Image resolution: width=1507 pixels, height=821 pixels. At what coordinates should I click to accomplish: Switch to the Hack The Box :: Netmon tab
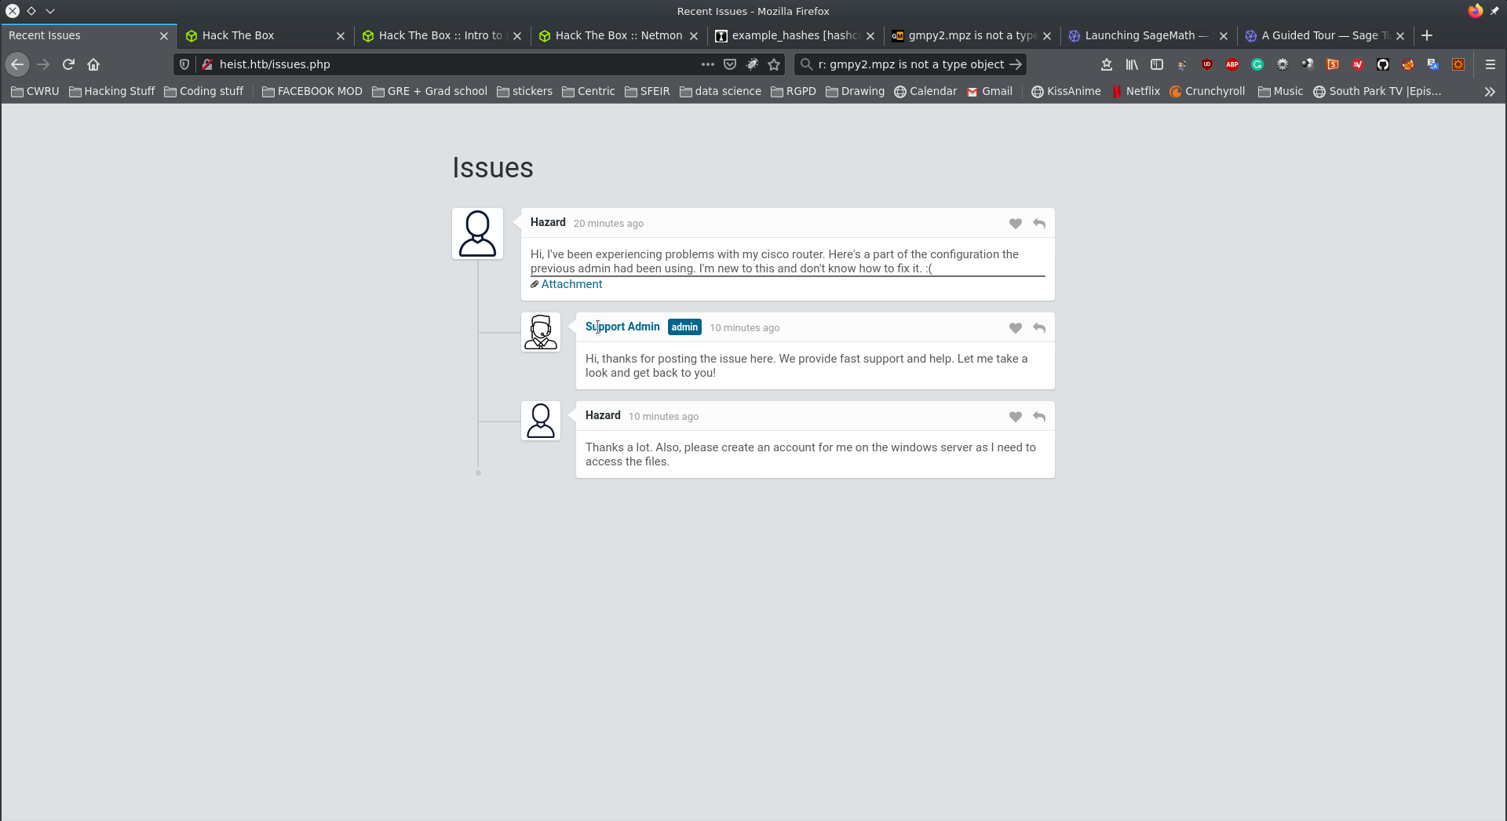tap(618, 35)
